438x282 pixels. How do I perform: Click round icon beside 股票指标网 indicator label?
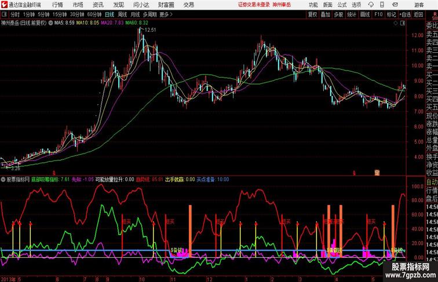[x=3, y=180]
